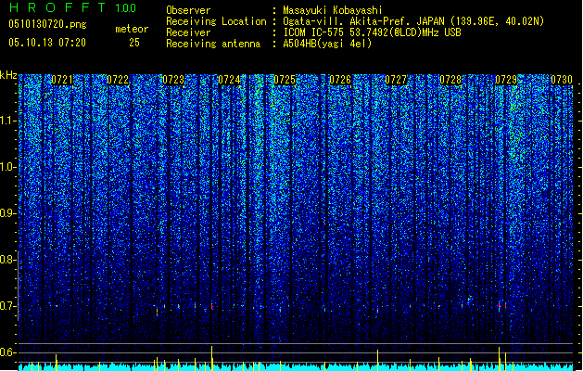Click the kHz axis unit label
The image size is (583, 371).
(8, 75)
